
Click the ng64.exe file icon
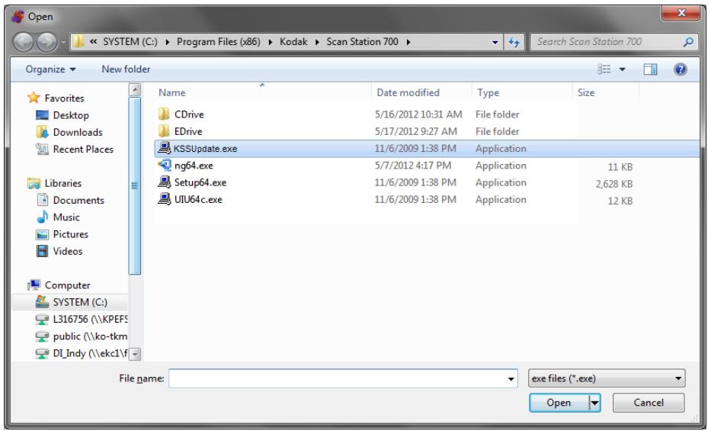[x=164, y=165]
